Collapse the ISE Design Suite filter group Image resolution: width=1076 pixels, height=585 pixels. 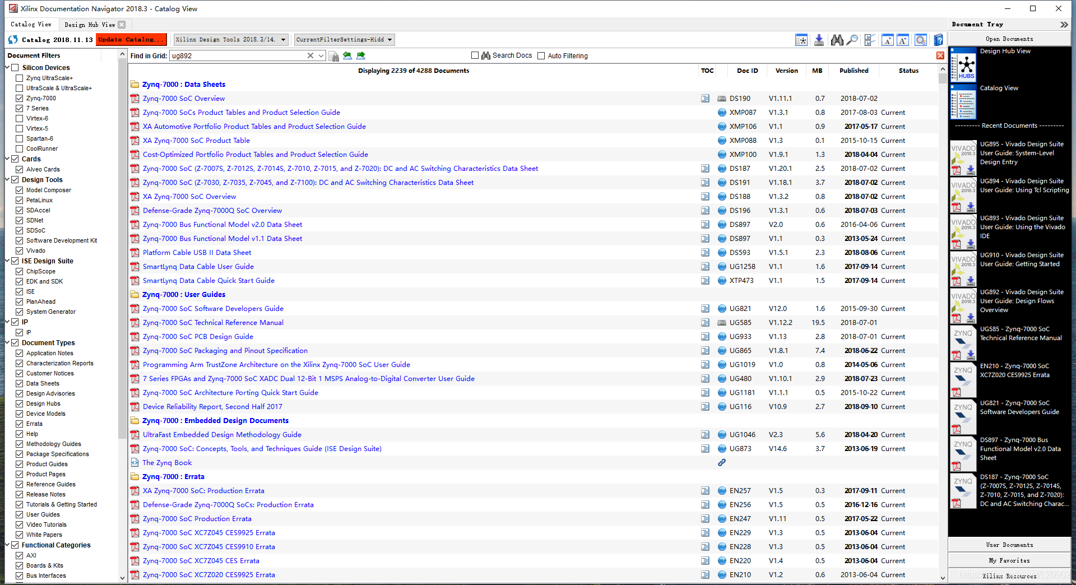[7, 261]
